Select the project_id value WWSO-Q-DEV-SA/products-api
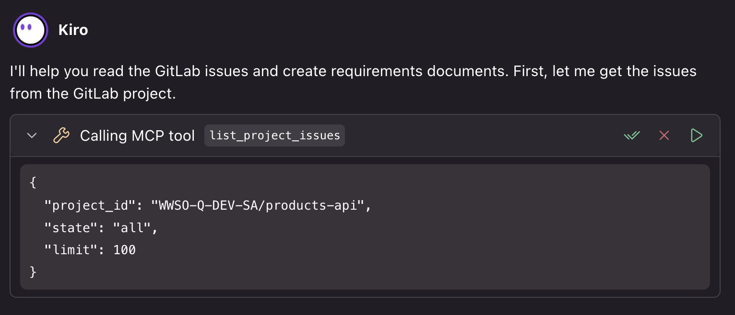Screen dimensions: 735x315 [x=254, y=205]
